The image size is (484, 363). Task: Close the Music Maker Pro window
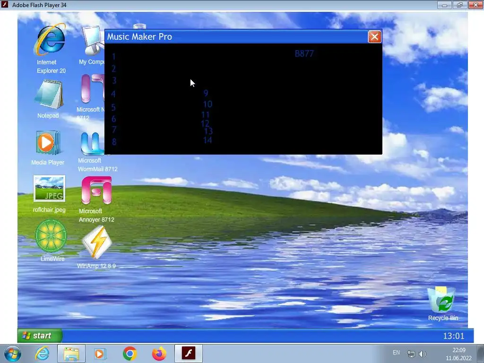[x=374, y=37]
